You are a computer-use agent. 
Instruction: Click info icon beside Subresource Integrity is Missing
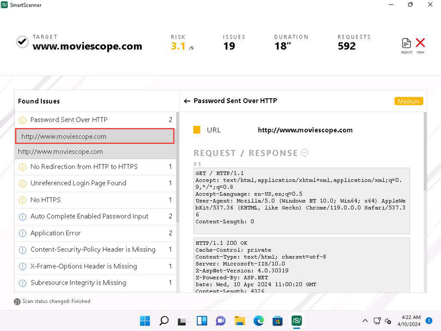(x=23, y=283)
